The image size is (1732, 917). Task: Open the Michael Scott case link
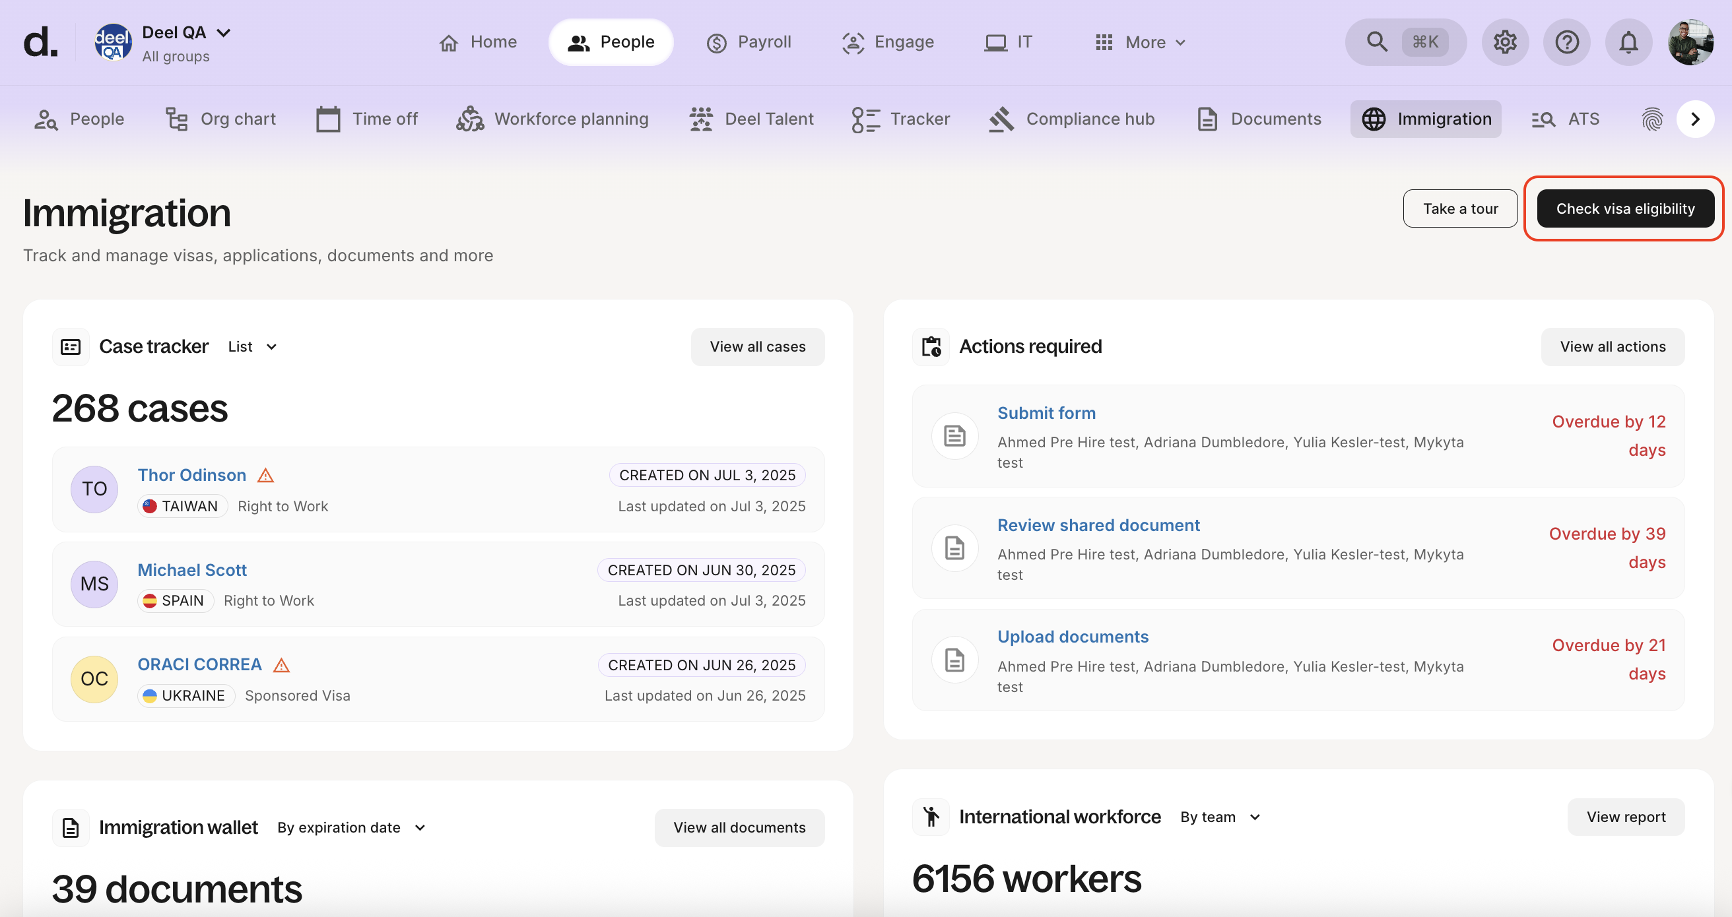(192, 571)
